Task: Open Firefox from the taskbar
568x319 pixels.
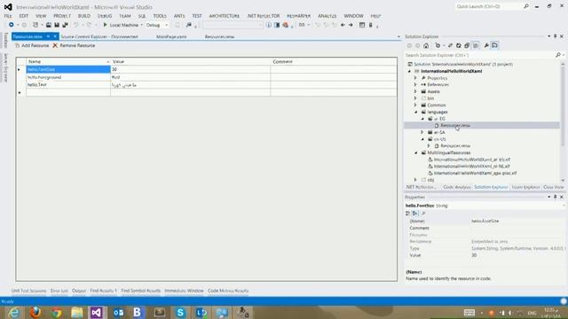Action: [35, 312]
